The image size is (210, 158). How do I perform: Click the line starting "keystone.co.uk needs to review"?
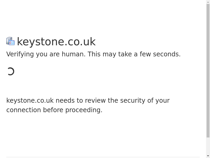(88, 101)
